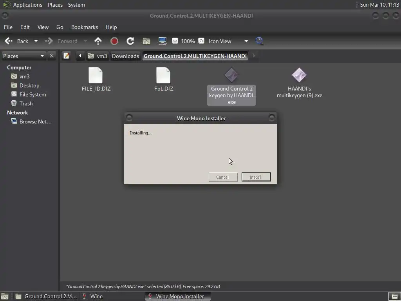Viewport: 401px width, 301px height.
Task: Close the Wine Mono Installer dialog
Action: [272, 118]
